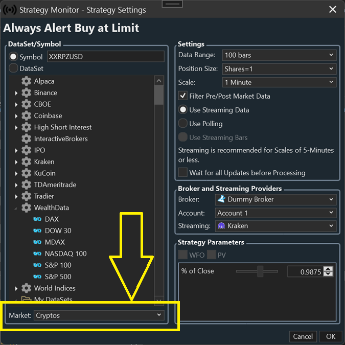Open the Broker dropdown
Screen dimensions: 345x345
click(x=275, y=199)
